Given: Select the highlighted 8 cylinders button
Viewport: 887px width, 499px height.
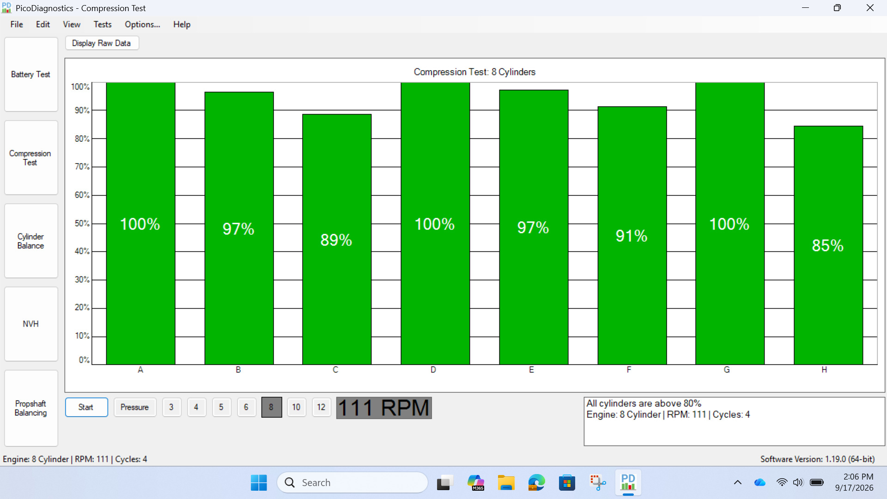Looking at the screenshot, I should [271, 407].
